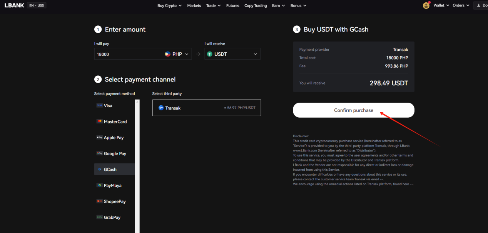Open Copy Trading page
The height and width of the screenshot is (233, 488).
(x=256, y=5)
